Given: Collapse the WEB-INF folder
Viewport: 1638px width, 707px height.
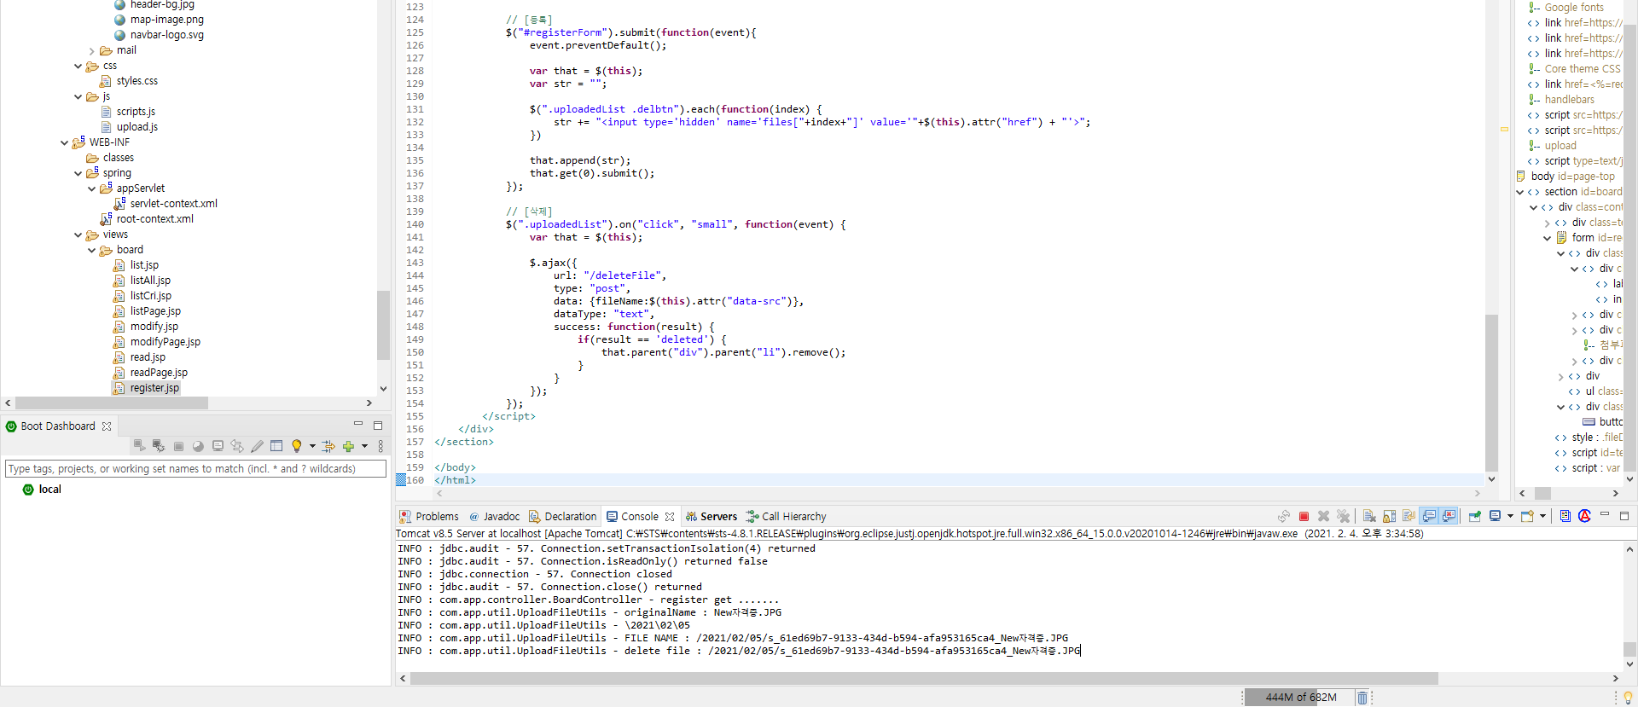Looking at the screenshot, I should 65,142.
